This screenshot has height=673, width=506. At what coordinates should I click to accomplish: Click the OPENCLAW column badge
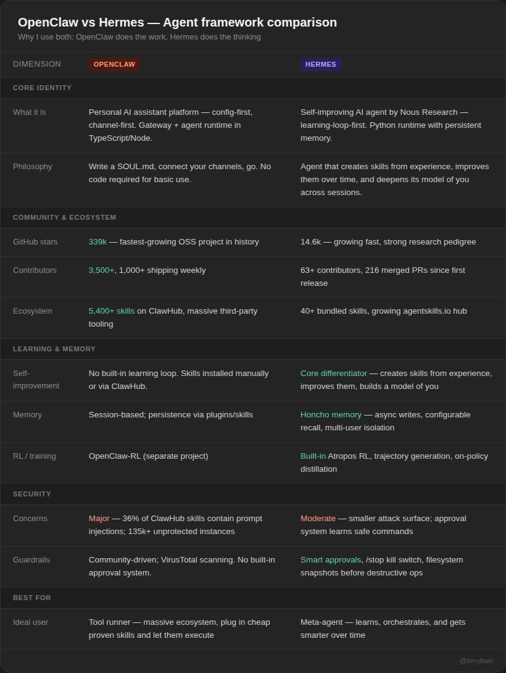(114, 64)
